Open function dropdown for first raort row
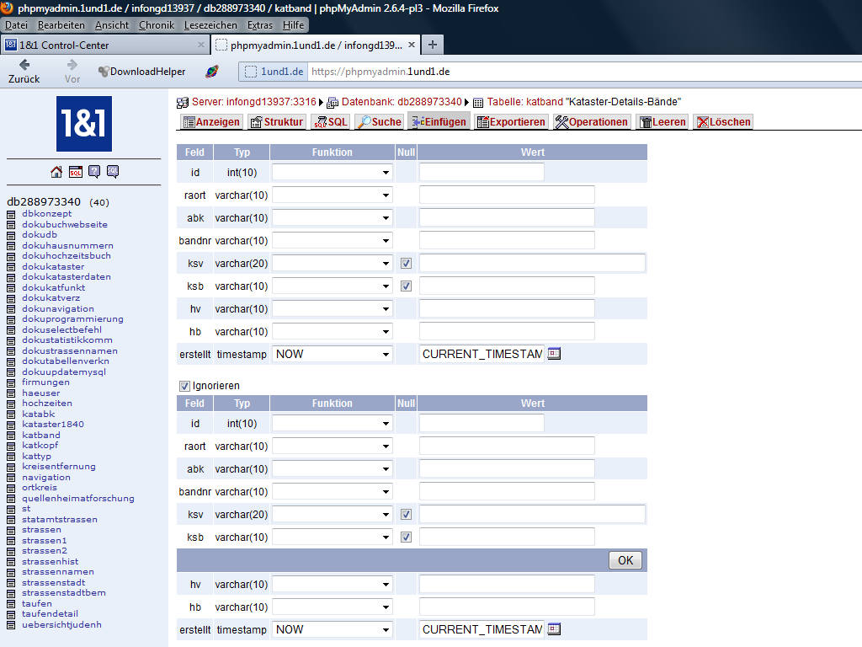862x647 pixels. 332,195
